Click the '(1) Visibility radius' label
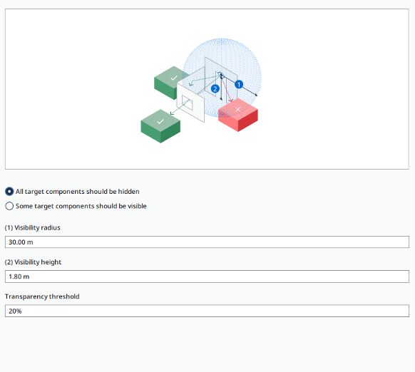Screen dimensions: 415x372 tap(33, 227)
